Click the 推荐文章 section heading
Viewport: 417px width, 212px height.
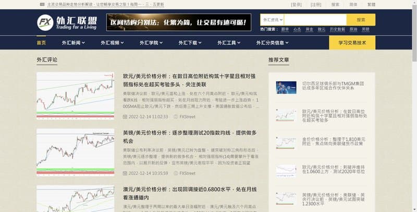[279, 60]
